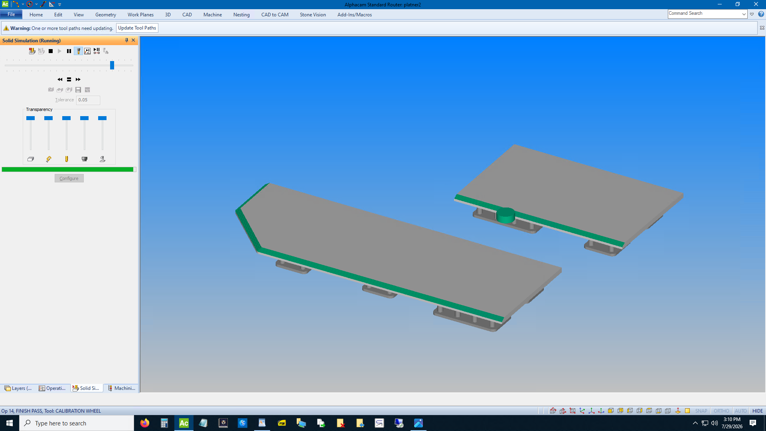Speed up simulation with fast-forward arrows
Screen dimensions: 766x431
tap(78, 79)
